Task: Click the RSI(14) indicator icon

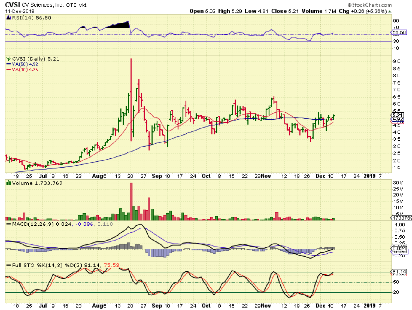Action: (x=9, y=18)
